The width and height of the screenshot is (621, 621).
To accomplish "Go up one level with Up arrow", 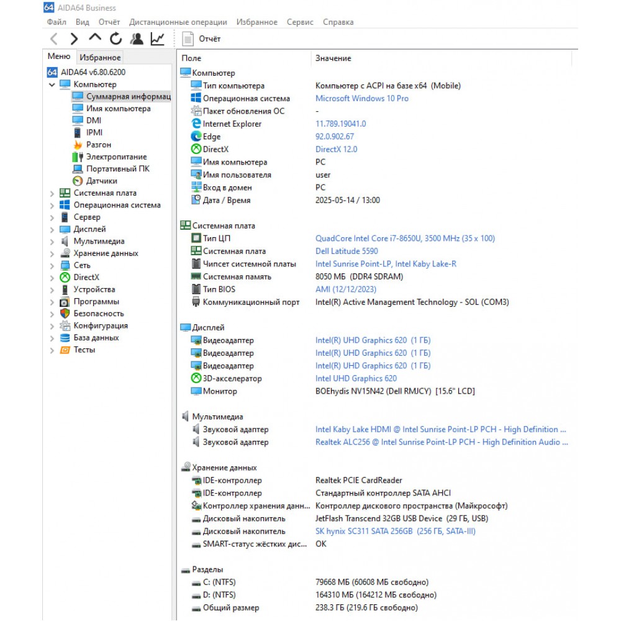I will coord(95,38).
